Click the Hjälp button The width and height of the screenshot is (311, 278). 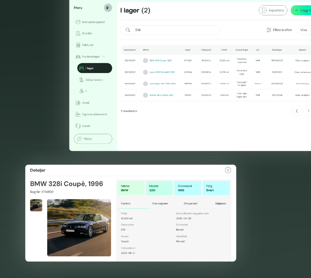click(x=93, y=139)
